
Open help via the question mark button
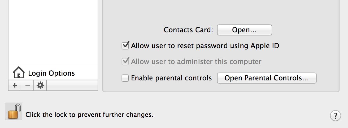click(335, 116)
